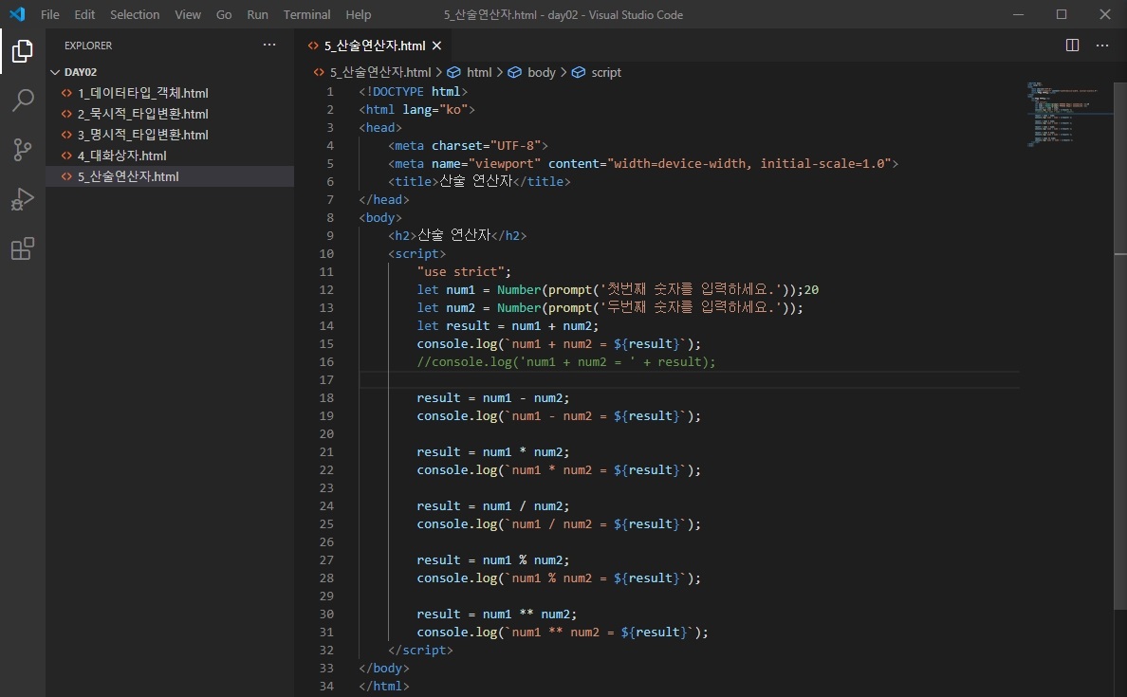Open the Terminal menu
Viewport: 1127px width, 697px height.
click(x=307, y=14)
